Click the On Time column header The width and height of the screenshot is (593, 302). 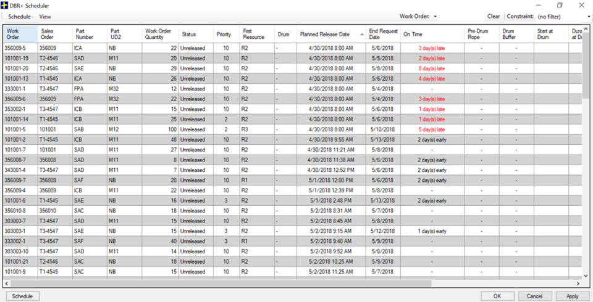(432, 34)
